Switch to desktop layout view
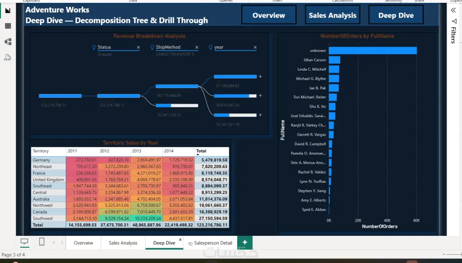The height and width of the screenshot is (263, 462). pos(24,242)
